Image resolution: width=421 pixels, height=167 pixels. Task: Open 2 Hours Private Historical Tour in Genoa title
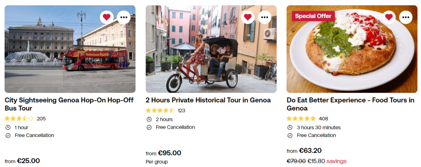[x=208, y=100]
